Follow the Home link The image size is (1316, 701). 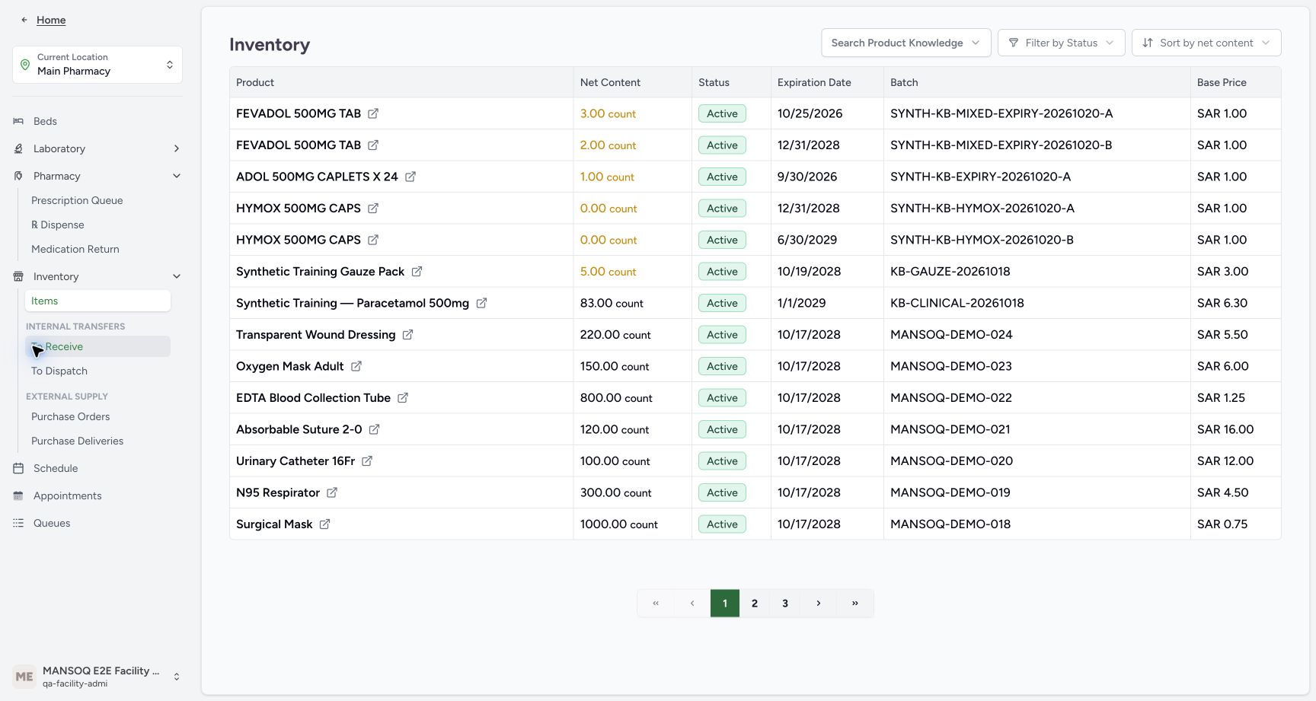[x=51, y=20]
